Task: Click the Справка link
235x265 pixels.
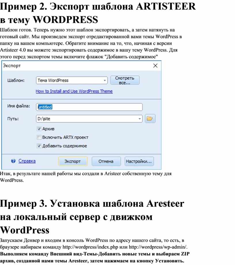Action: (27, 161)
